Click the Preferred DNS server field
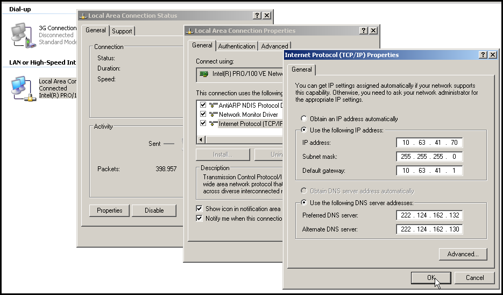The image size is (503, 295). [x=429, y=215]
